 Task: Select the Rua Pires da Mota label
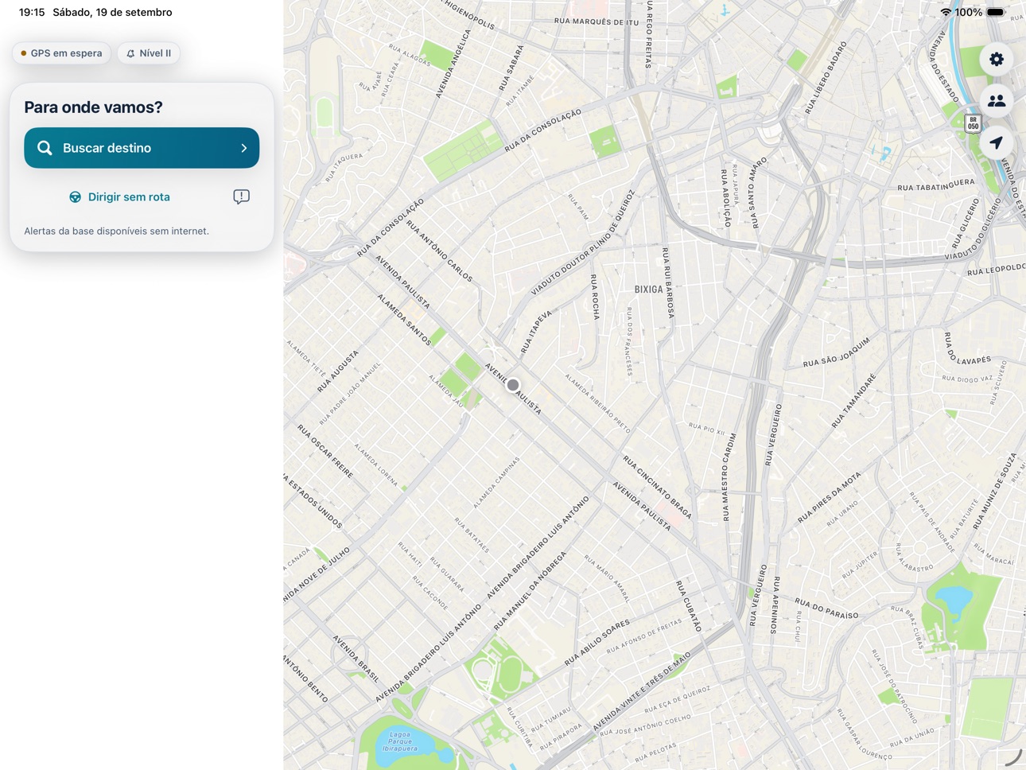tap(830, 498)
